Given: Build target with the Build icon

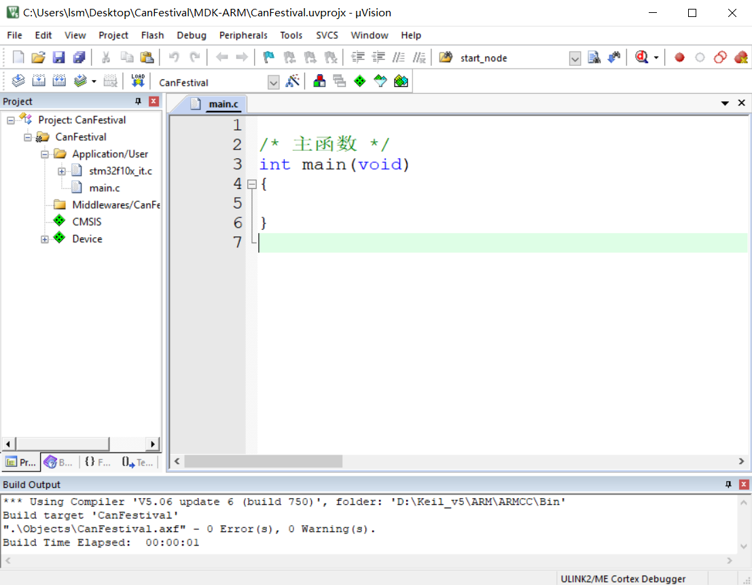Looking at the screenshot, I should (39, 81).
